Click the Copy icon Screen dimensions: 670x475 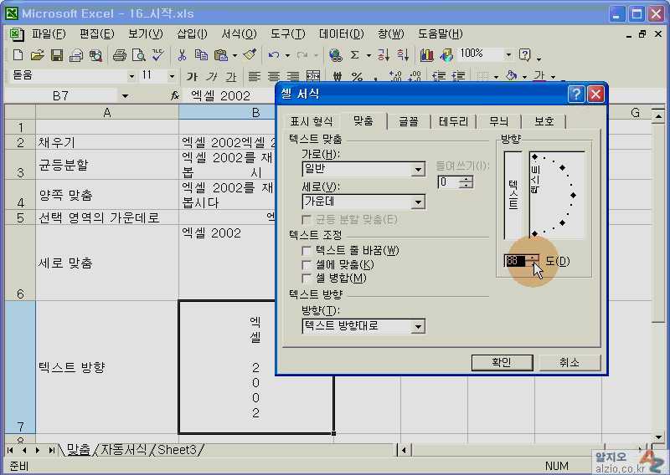[201, 55]
